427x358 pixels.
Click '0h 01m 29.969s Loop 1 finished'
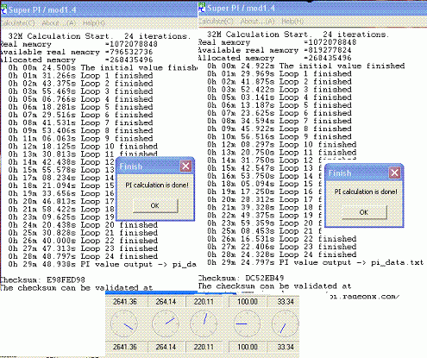click(x=279, y=74)
